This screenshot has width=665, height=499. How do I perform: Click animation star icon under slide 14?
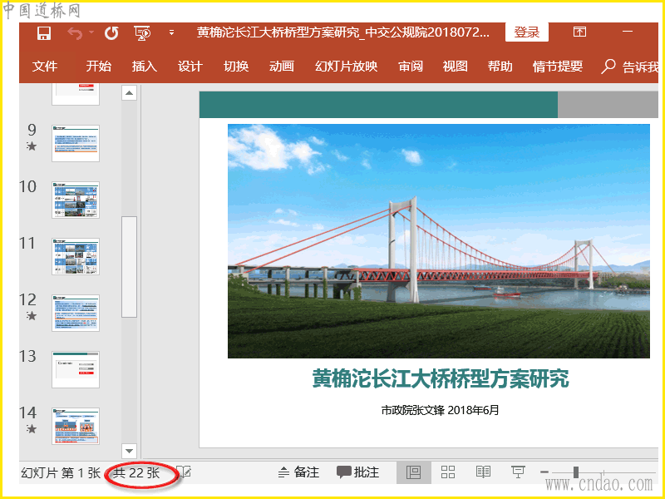tap(32, 429)
